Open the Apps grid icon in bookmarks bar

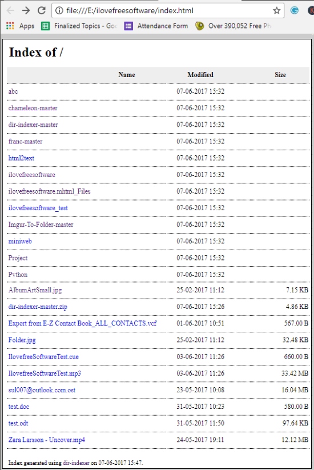coord(10,26)
